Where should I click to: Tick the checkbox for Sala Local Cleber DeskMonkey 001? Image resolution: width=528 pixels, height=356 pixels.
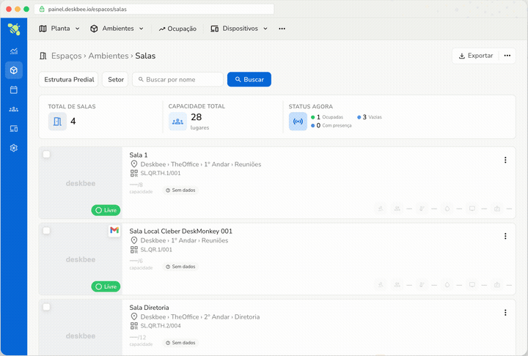point(46,231)
